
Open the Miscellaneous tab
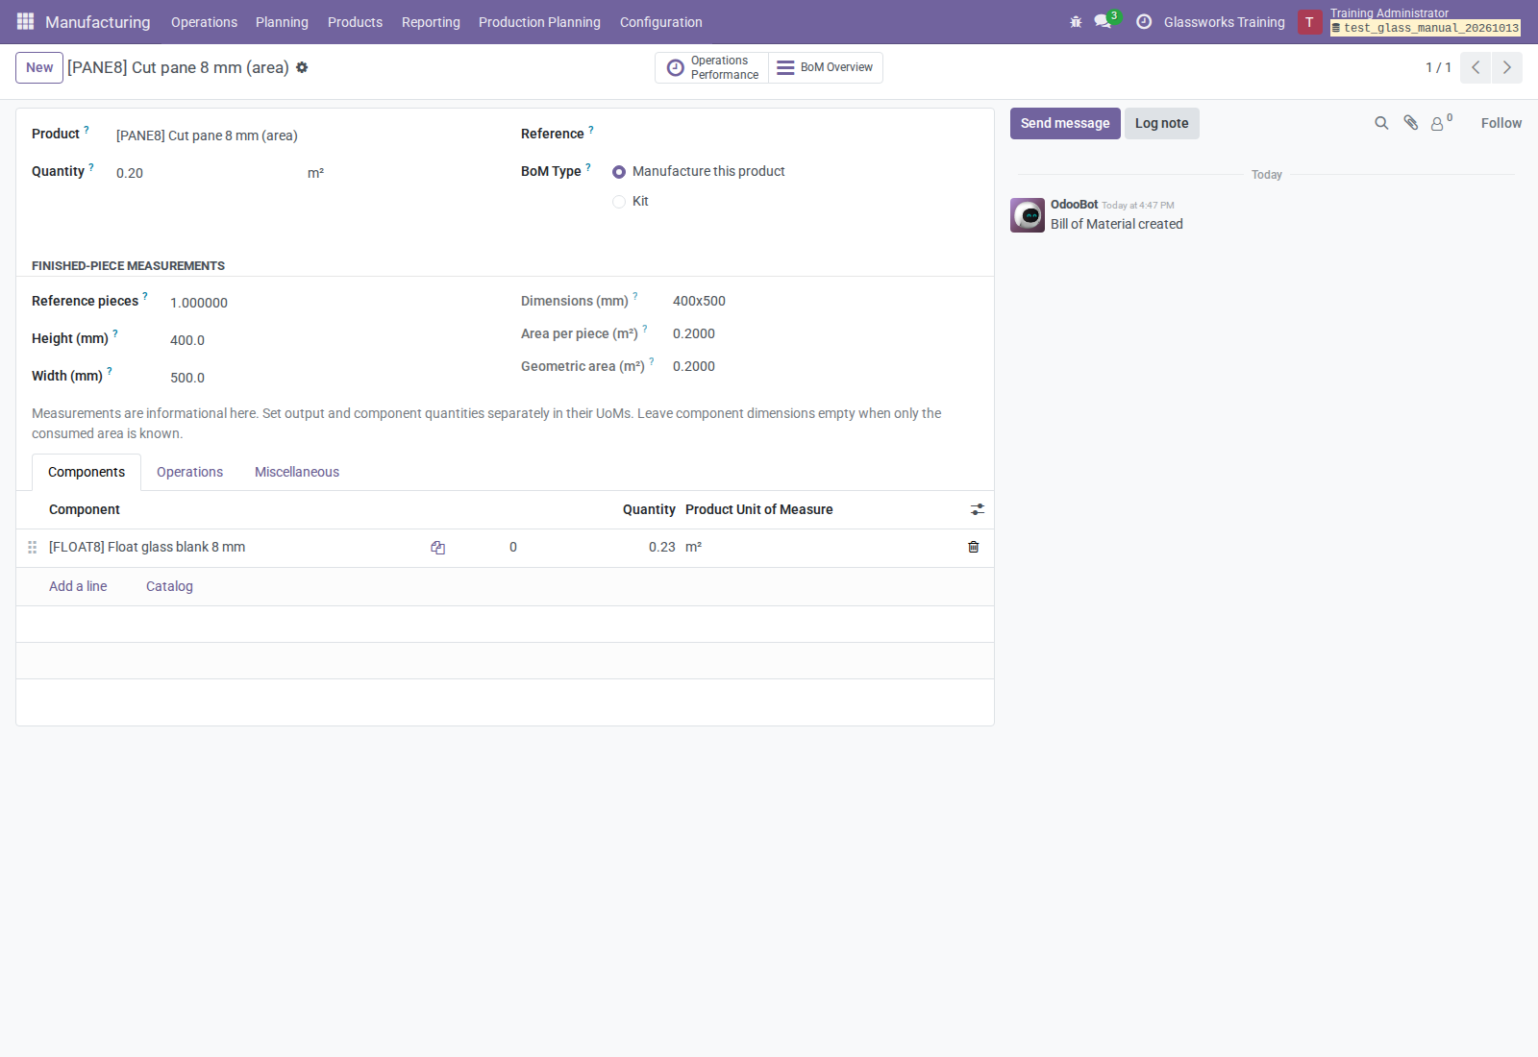coord(297,472)
